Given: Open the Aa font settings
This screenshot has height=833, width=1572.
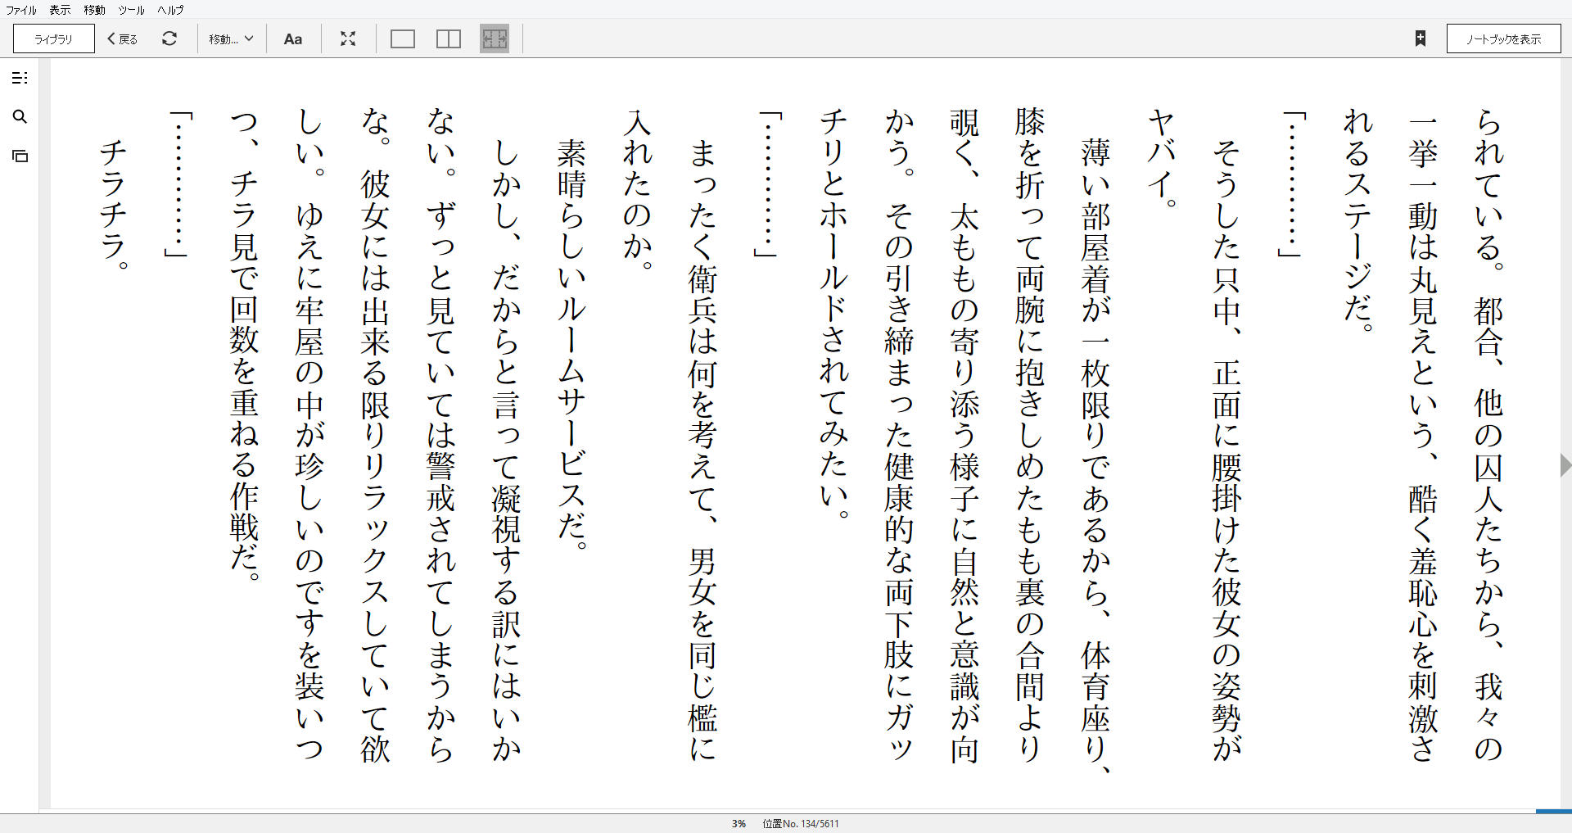Looking at the screenshot, I should tap(293, 38).
